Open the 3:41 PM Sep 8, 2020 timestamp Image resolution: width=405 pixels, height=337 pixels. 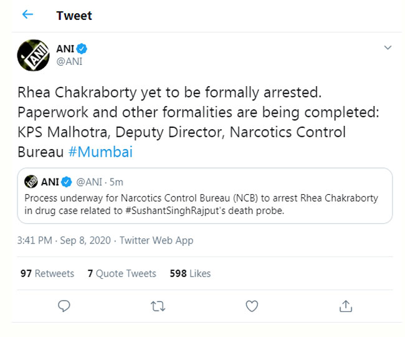64,240
